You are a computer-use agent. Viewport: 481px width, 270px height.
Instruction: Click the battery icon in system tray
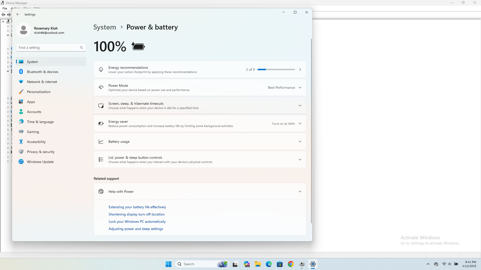pos(456,264)
